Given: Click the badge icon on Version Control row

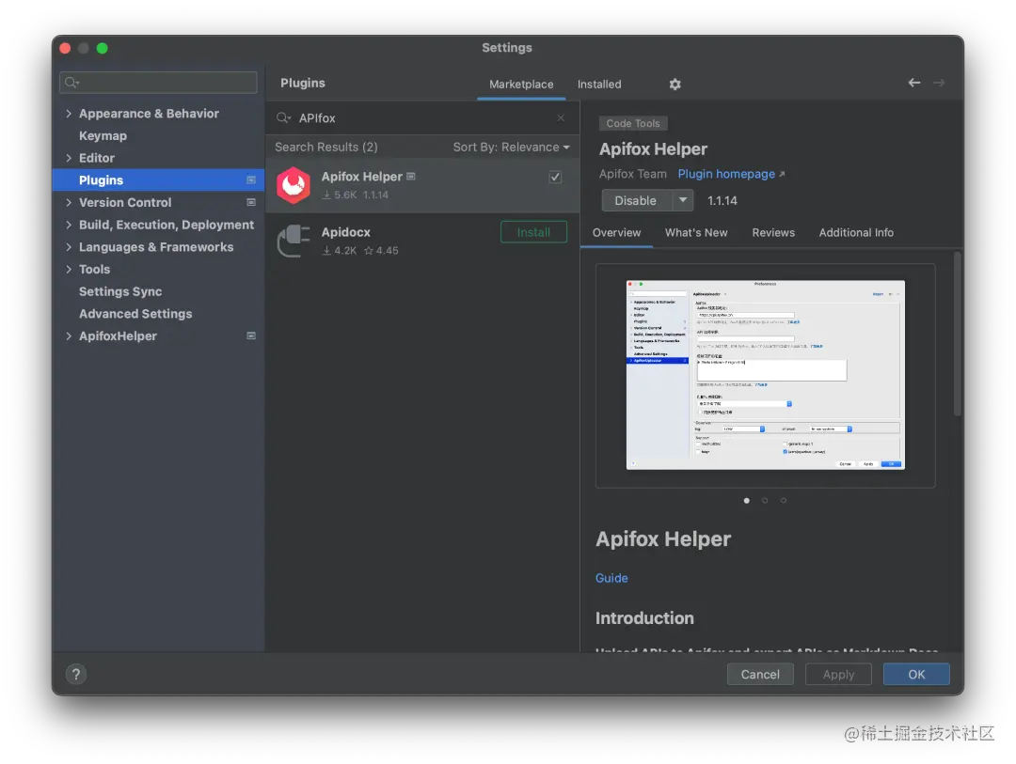Looking at the screenshot, I should point(251,202).
